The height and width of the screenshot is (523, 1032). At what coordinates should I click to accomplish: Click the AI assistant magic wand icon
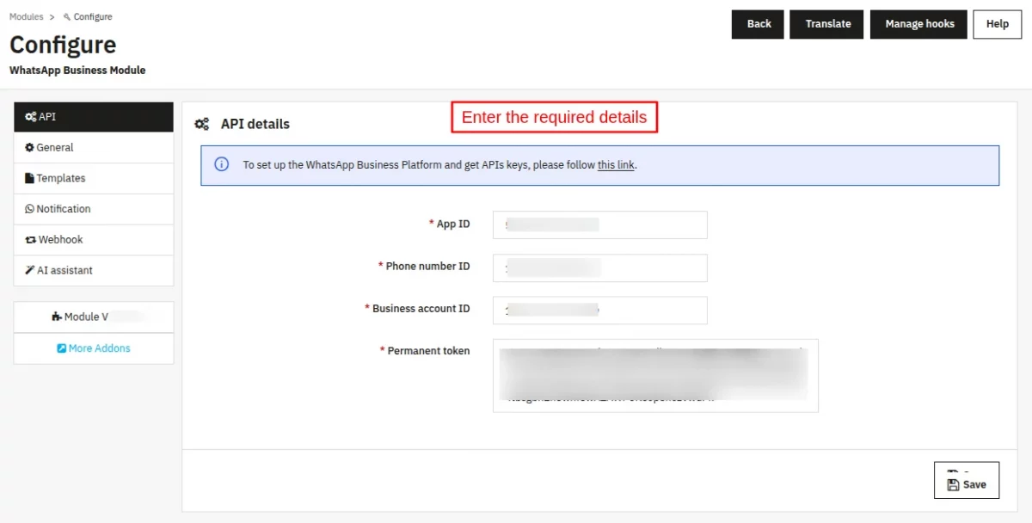29,270
